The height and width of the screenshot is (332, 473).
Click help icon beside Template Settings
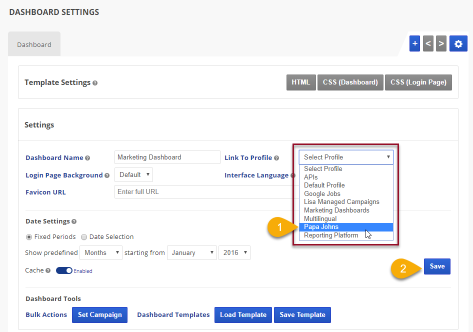(x=95, y=83)
